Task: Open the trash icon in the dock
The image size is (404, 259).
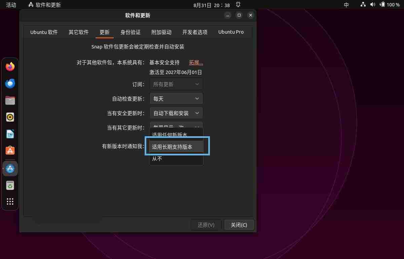Action: click(x=10, y=185)
